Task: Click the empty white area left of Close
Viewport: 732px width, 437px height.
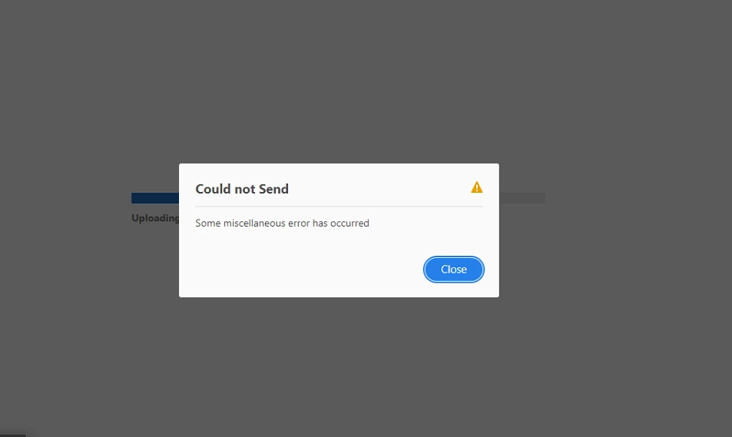Action: click(303, 270)
